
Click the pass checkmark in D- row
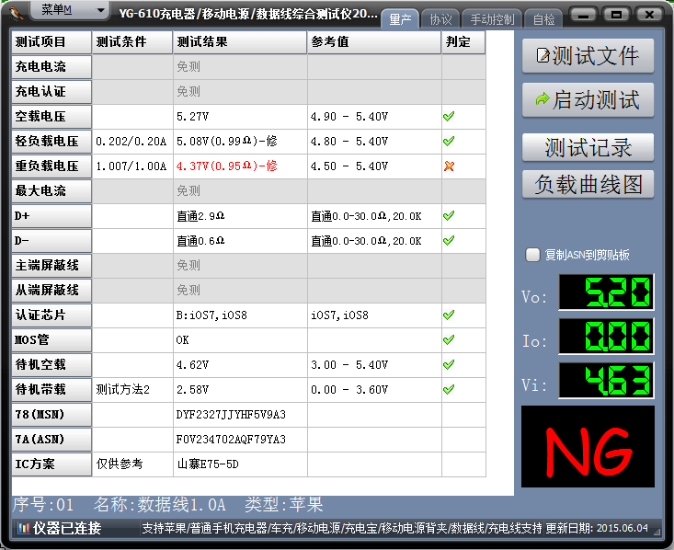[x=449, y=240]
